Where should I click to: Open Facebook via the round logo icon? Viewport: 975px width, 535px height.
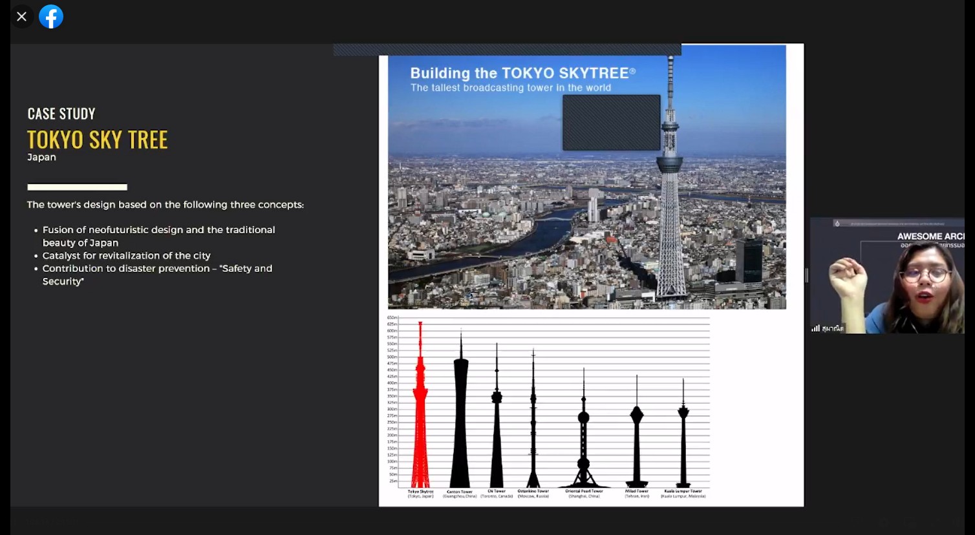pyautogui.click(x=51, y=17)
